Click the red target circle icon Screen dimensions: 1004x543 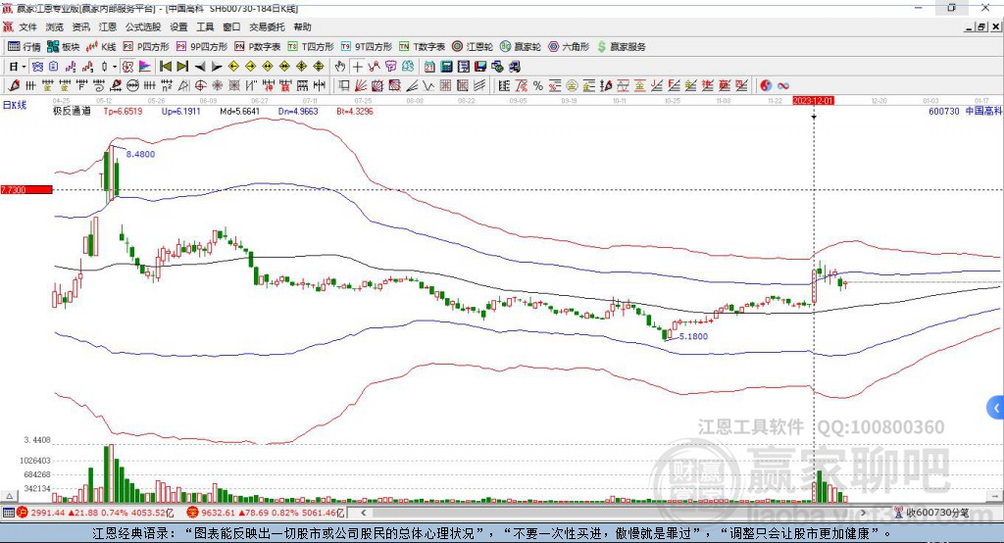pyautogui.click(x=200, y=86)
